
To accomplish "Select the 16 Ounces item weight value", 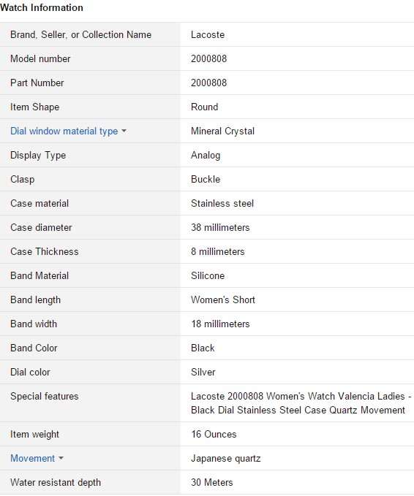I will tap(214, 435).
